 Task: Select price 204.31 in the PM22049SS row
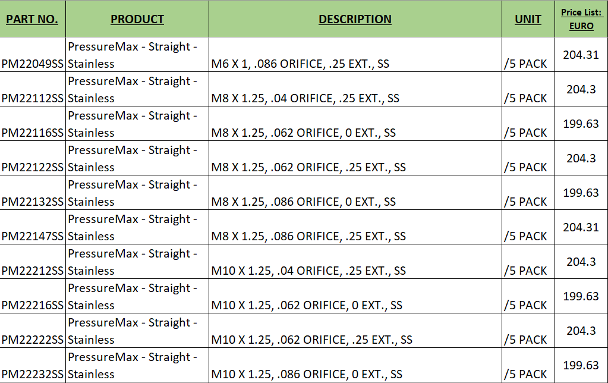[x=581, y=55]
